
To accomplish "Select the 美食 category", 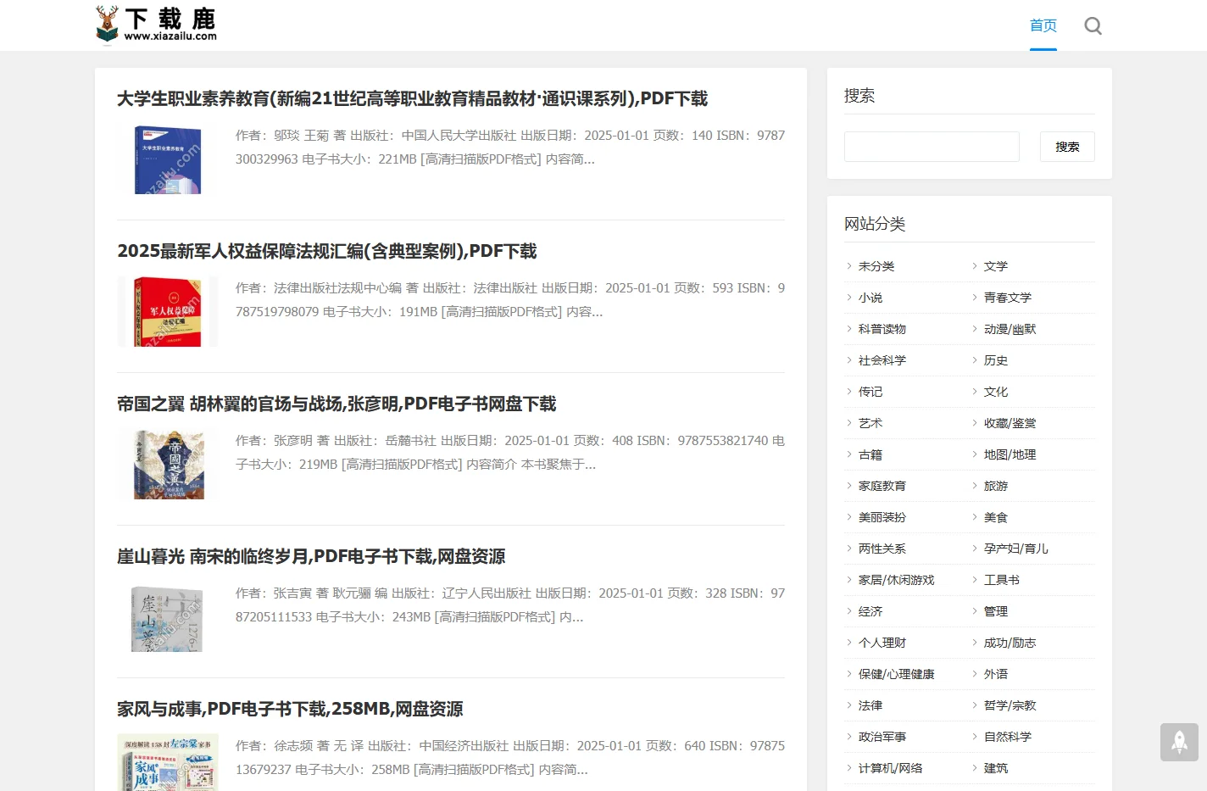I will coord(996,517).
